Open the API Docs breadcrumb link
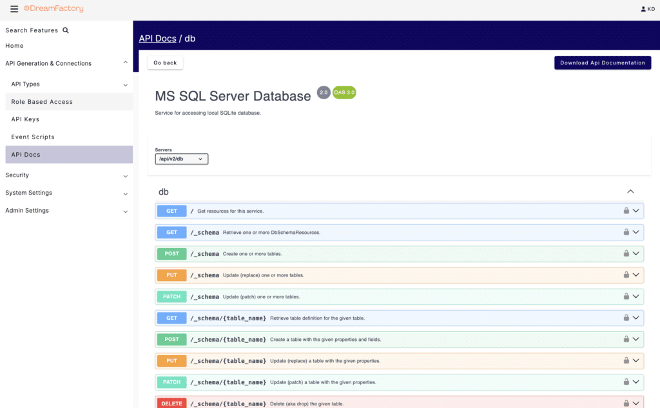The height and width of the screenshot is (408, 660). click(x=157, y=38)
